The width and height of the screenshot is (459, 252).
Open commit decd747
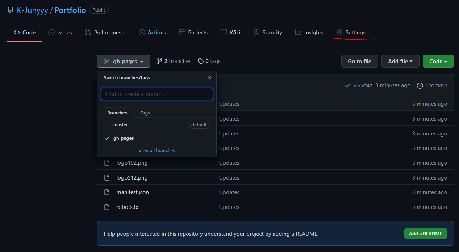click(363, 86)
